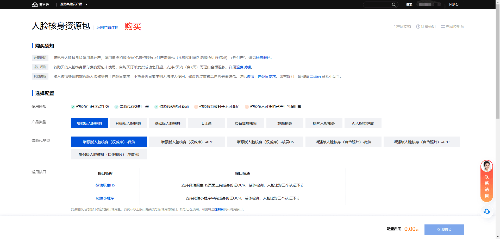Click the 联系销售 avatar widget
Viewport: 500px width, 239px height.
point(486,181)
